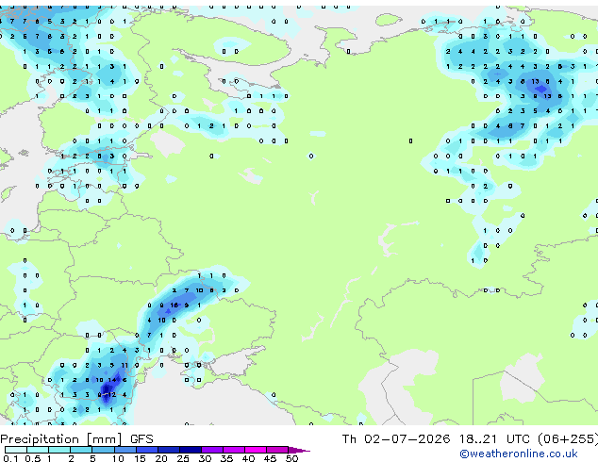Click the '11' precipitation value on the map
This screenshot has width=598, height=462.
click(x=125, y=365)
